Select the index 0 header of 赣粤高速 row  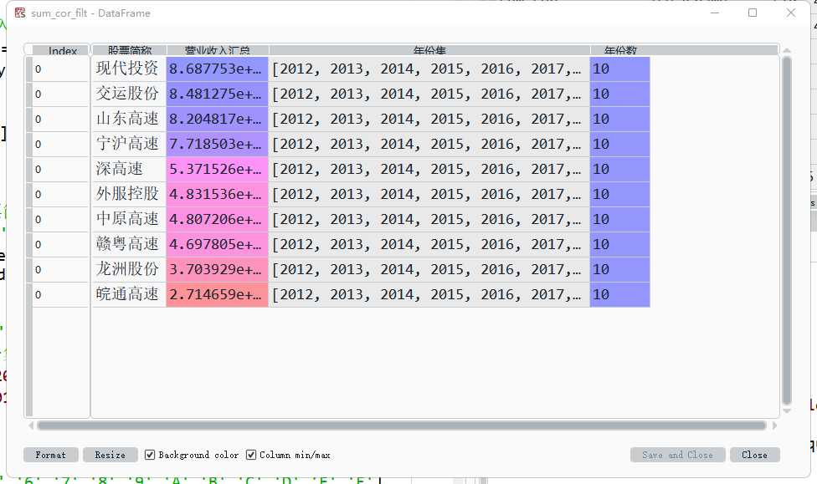pyautogui.click(x=60, y=244)
